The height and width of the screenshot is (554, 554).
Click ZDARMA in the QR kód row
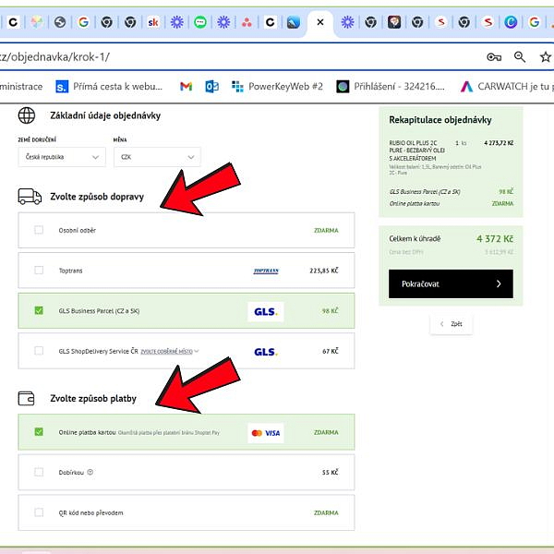pyautogui.click(x=326, y=512)
